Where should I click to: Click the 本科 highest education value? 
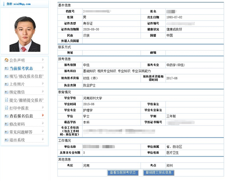point(86,122)
